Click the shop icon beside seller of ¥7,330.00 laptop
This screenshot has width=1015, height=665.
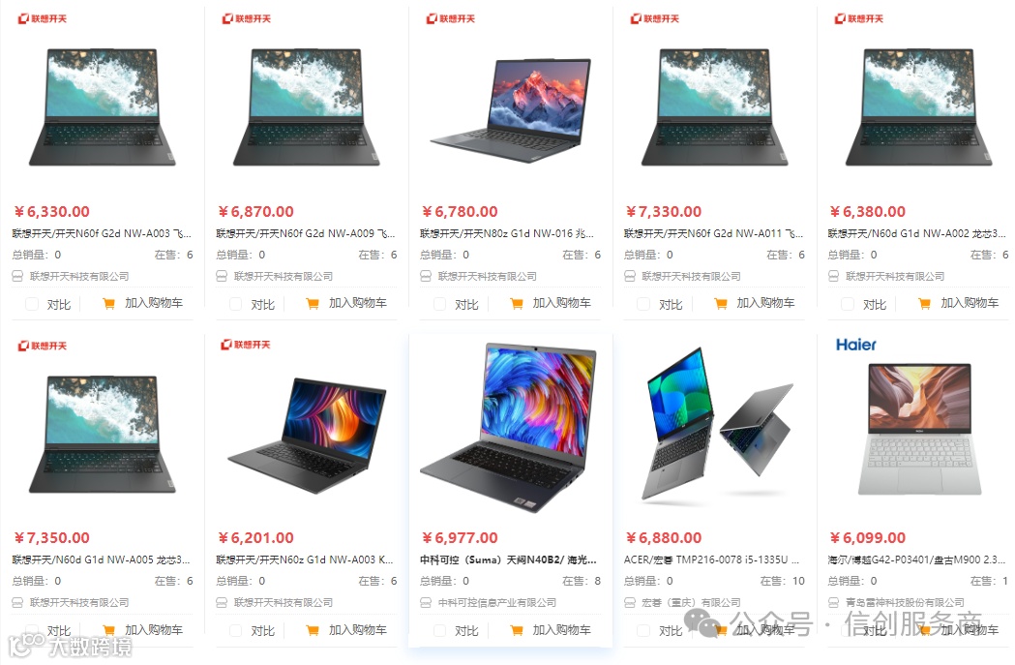(629, 276)
